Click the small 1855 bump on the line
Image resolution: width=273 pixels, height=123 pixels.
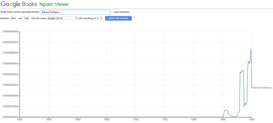[x=226, y=110]
